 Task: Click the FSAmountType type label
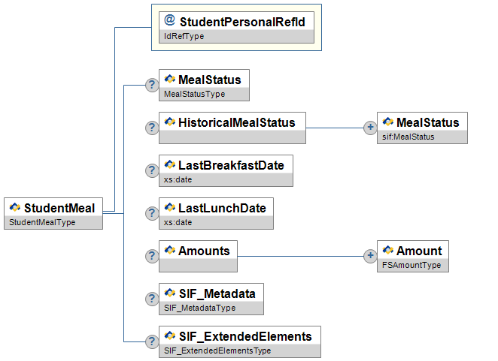(405, 265)
